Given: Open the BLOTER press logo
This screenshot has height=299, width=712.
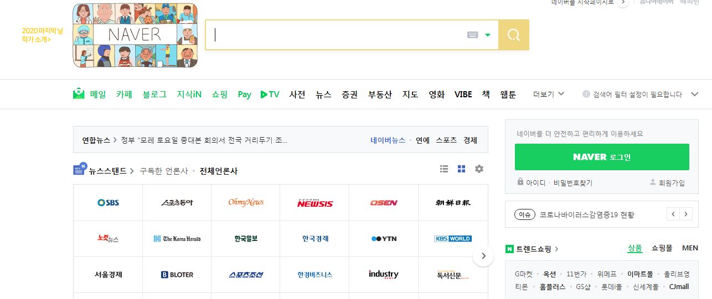Looking at the screenshot, I should point(177,275).
